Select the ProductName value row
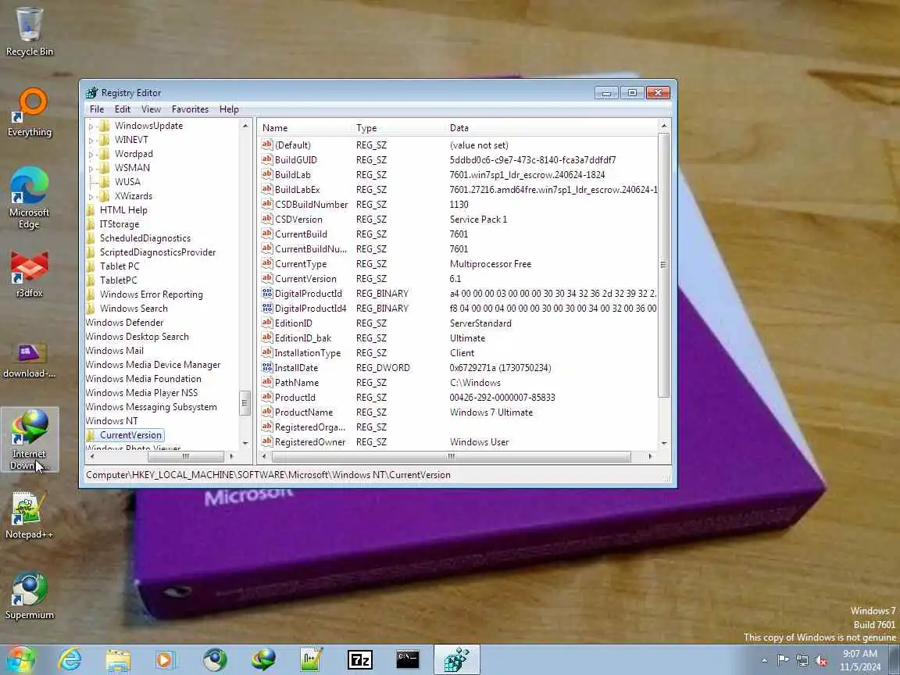900x675 pixels. (459, 412)
